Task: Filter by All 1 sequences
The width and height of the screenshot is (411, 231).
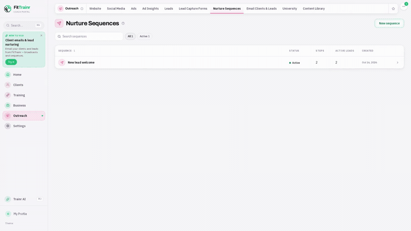Action: pos(130,36)
